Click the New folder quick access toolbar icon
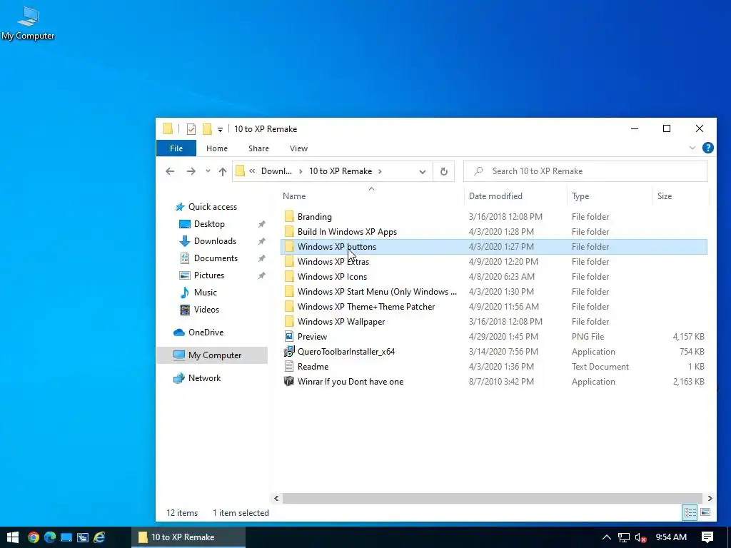Viewport: 731px width, 548px height. point(207,129)
